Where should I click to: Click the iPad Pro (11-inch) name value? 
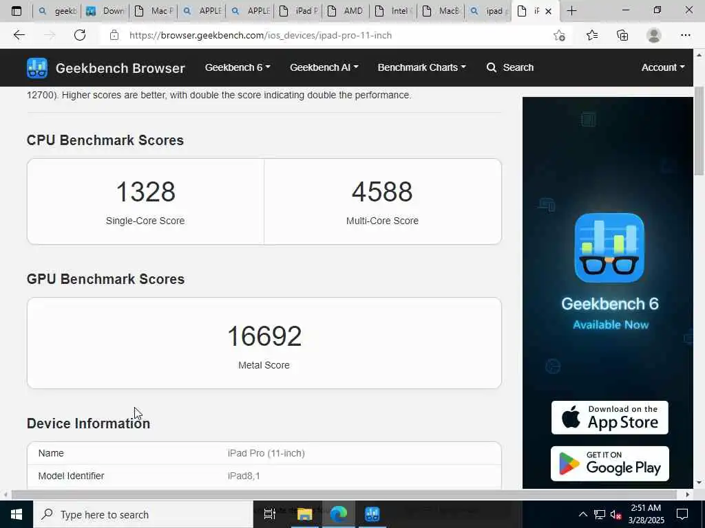[x=266, y=454]
